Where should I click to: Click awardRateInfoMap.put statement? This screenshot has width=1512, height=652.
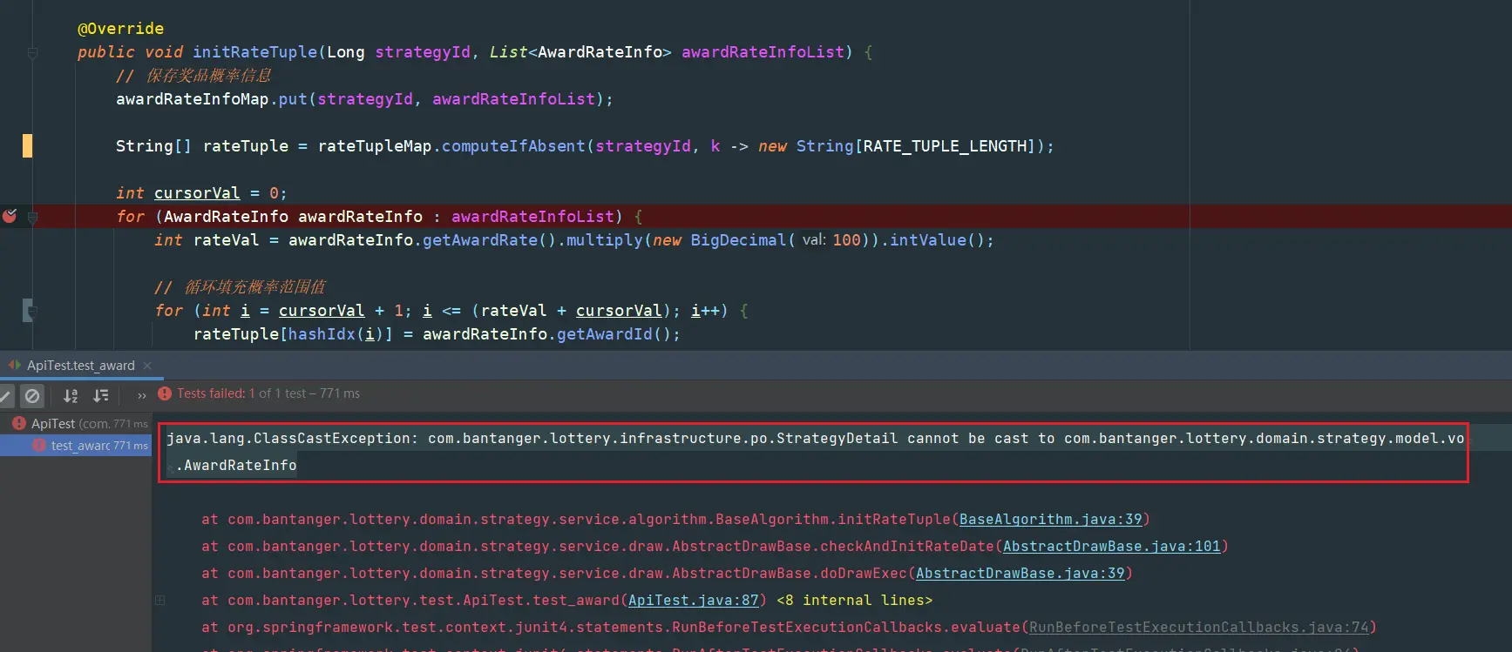pyautogui.click(x=364, y=99)
